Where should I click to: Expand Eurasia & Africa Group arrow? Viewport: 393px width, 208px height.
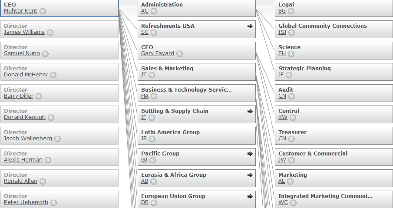(250, 175)
